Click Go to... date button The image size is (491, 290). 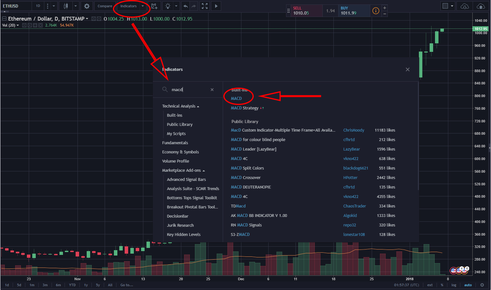127,285
